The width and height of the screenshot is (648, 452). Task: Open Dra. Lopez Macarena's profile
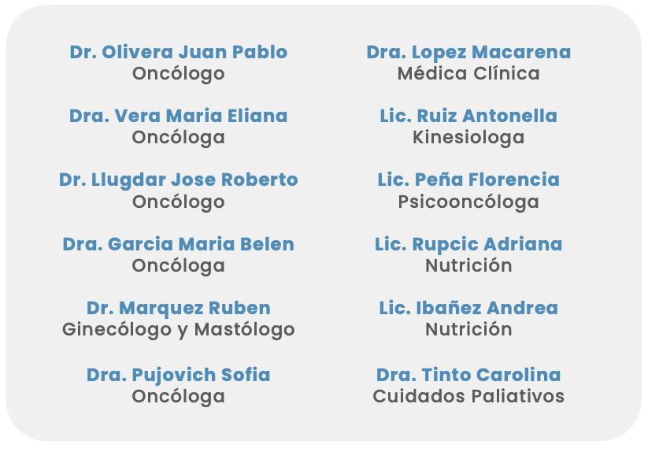pyautogui.click(x=468, y=53)
